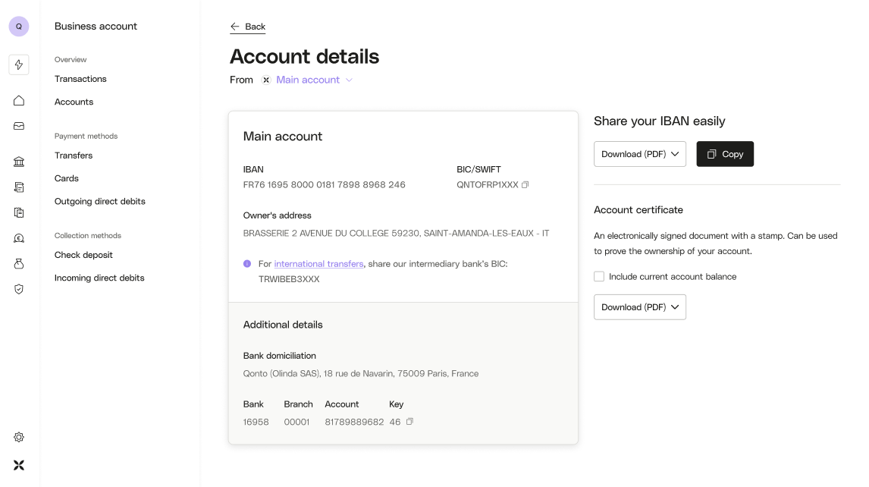This screenshot has width=869, height=487.
Task: Click the black Copy button
Action: (725, 154)
